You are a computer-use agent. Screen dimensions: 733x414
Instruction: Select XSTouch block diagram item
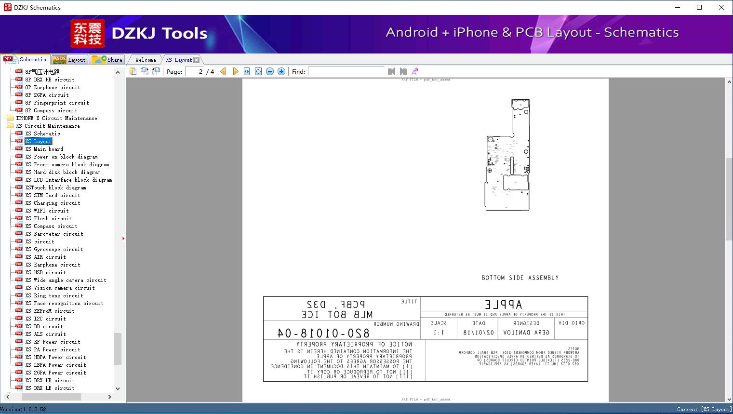click(55, 187)
